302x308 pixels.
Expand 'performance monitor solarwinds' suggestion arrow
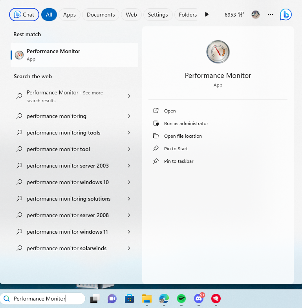[129, 249]
